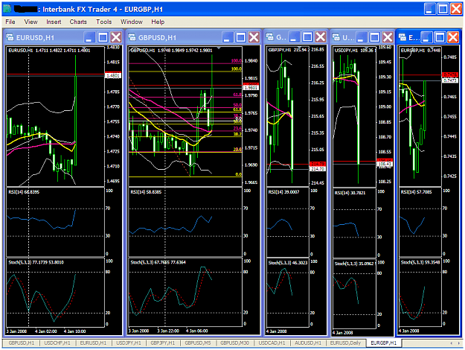Open the Window menu
Screen dimensions: 465x350
132,22
